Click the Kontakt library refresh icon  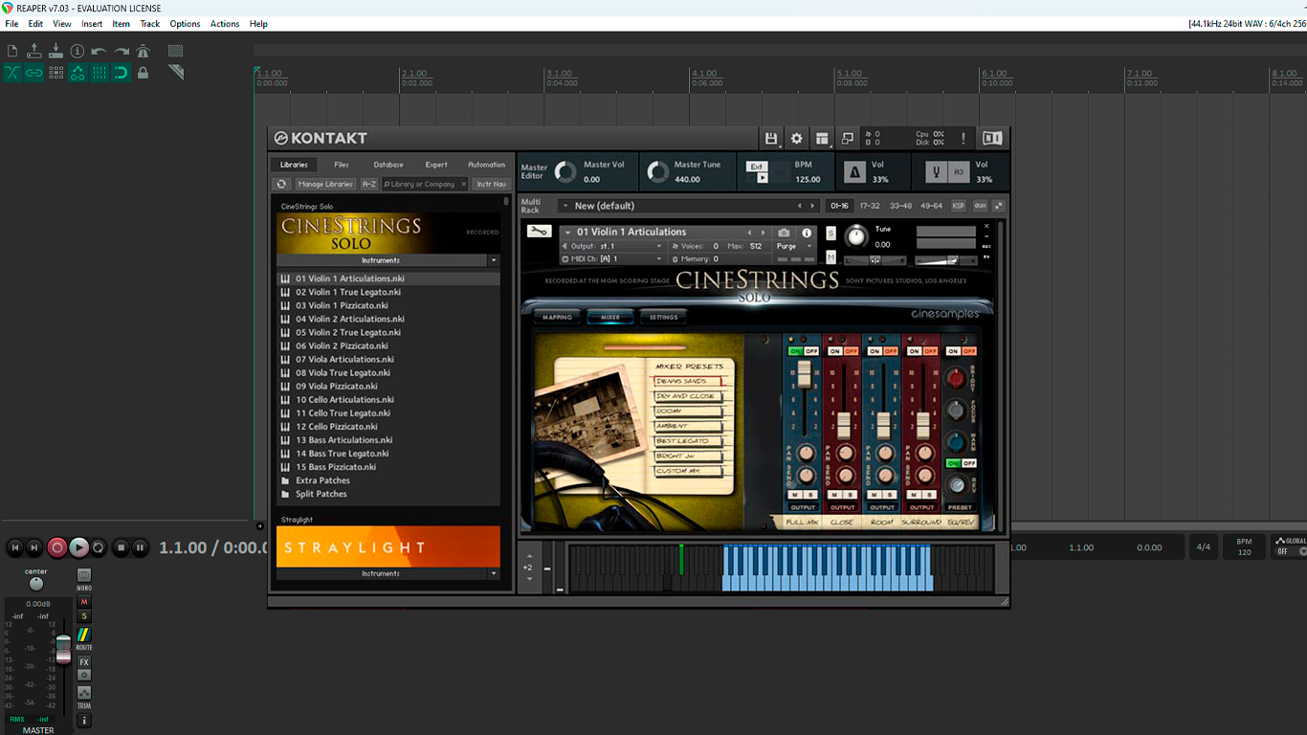click(x=281, y=184)
